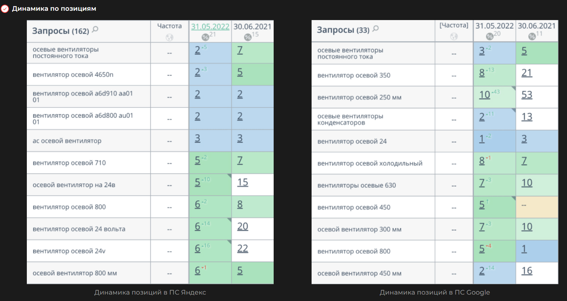Click the query вентилятор осевой 4650n
567x301 pixels.
coord(73,75)
